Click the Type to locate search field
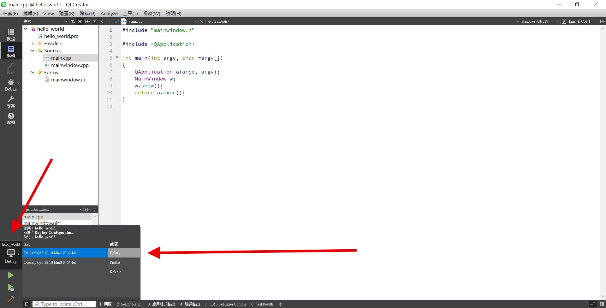The image size is (606, 308). (64, 304)
